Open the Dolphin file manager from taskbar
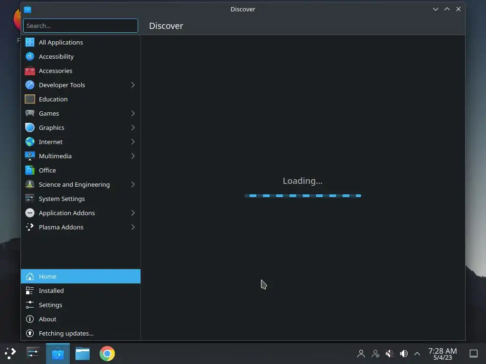Image resolution: width=486 pixels, height=364 pixels. point(83,354)
